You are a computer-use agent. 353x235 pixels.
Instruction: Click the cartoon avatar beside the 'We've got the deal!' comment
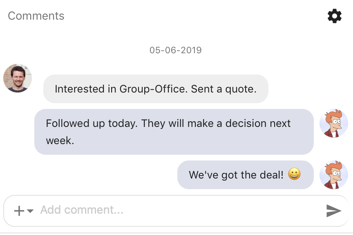(333, 175)
